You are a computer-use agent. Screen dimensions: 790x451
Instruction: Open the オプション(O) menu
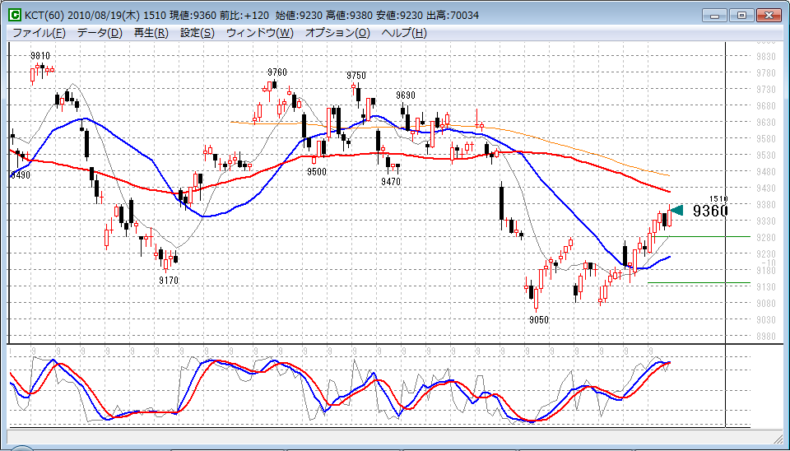point(337,33)
